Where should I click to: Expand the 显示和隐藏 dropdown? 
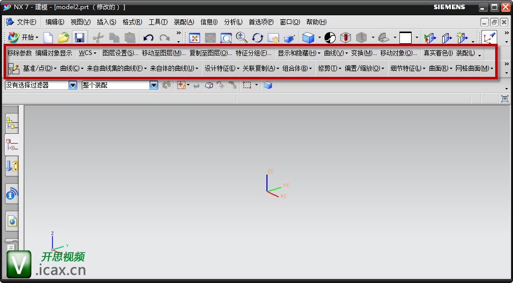point(299,53)
